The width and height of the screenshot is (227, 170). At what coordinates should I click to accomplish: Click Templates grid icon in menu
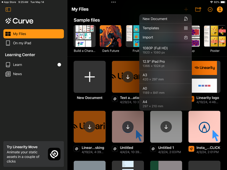point(186,28)
